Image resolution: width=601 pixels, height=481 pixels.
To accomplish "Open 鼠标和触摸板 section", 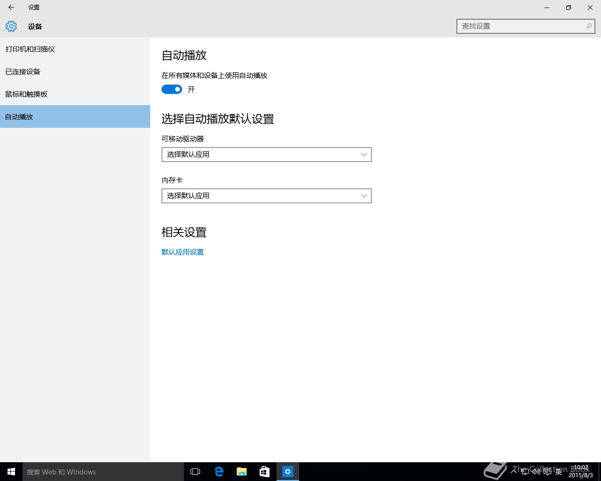I will coord(75,94).
